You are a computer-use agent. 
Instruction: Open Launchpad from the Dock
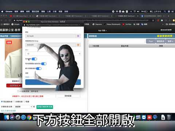tap(18, 117)
